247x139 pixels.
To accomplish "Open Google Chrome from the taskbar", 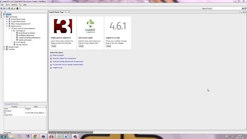I will 36,136.
